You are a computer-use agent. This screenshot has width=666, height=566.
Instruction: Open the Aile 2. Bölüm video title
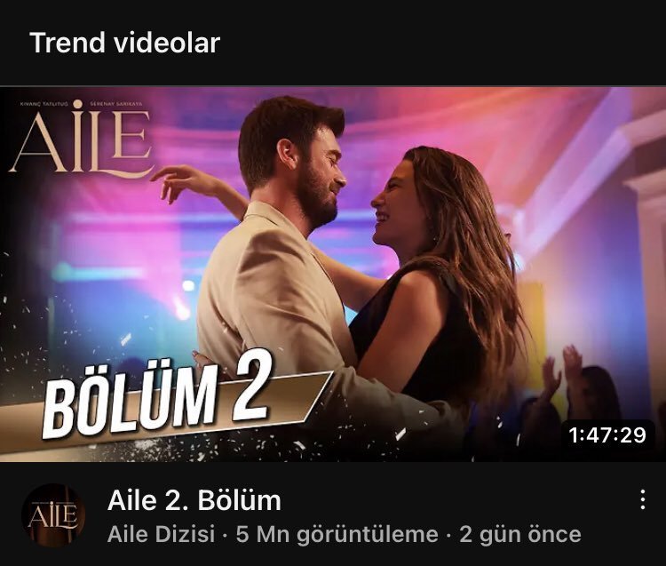tap(194, 500)
